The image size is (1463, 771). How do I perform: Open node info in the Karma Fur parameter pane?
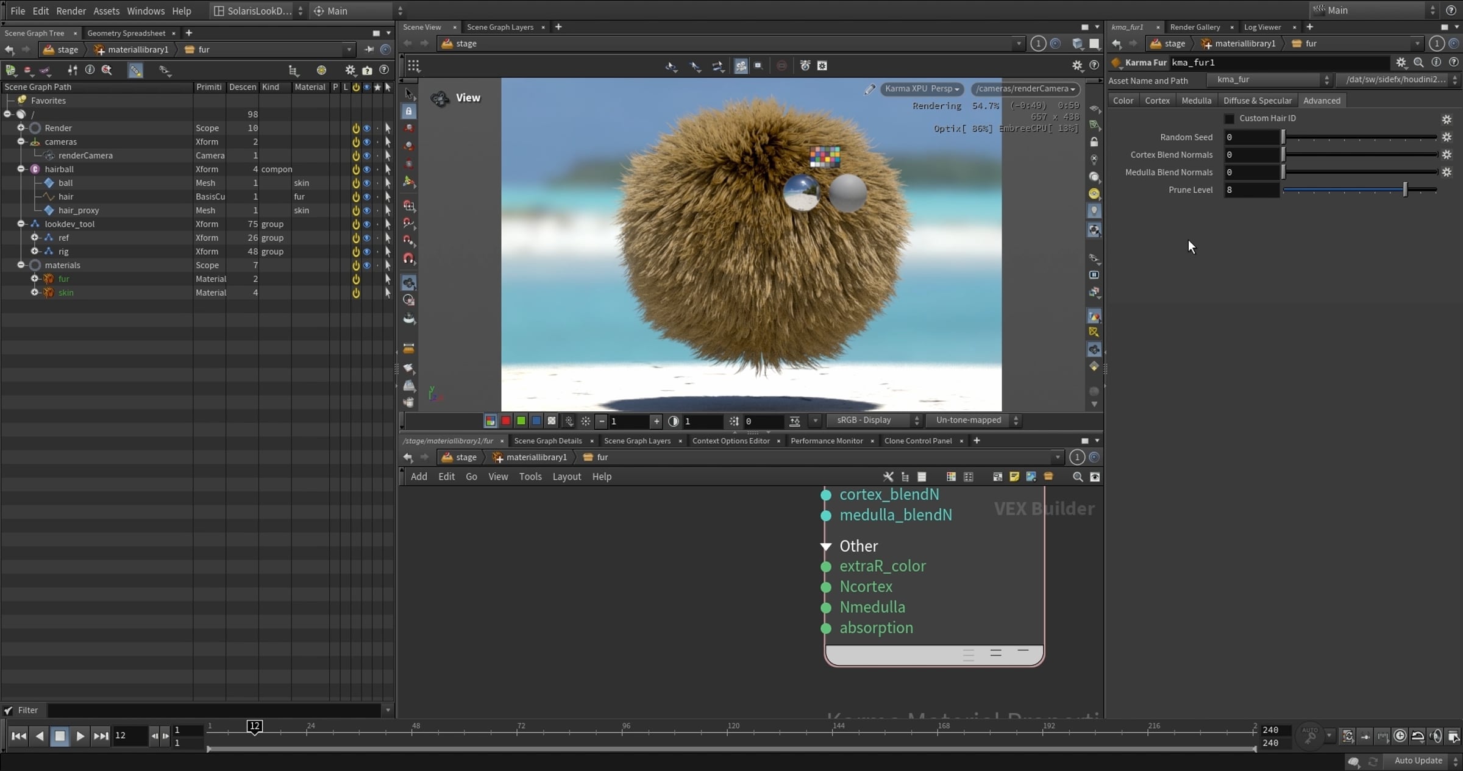click(1436, 62)
